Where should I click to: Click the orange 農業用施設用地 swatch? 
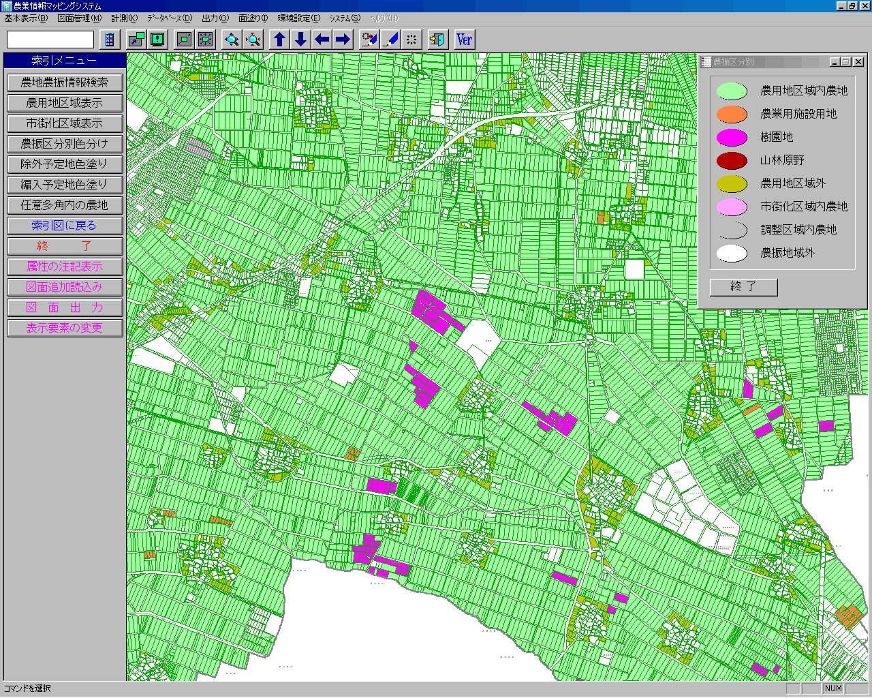coord(732,114)
